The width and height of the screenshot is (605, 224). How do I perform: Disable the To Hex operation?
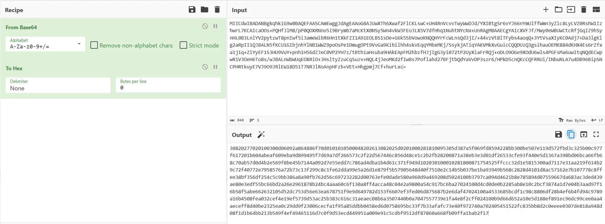point(205,67)
